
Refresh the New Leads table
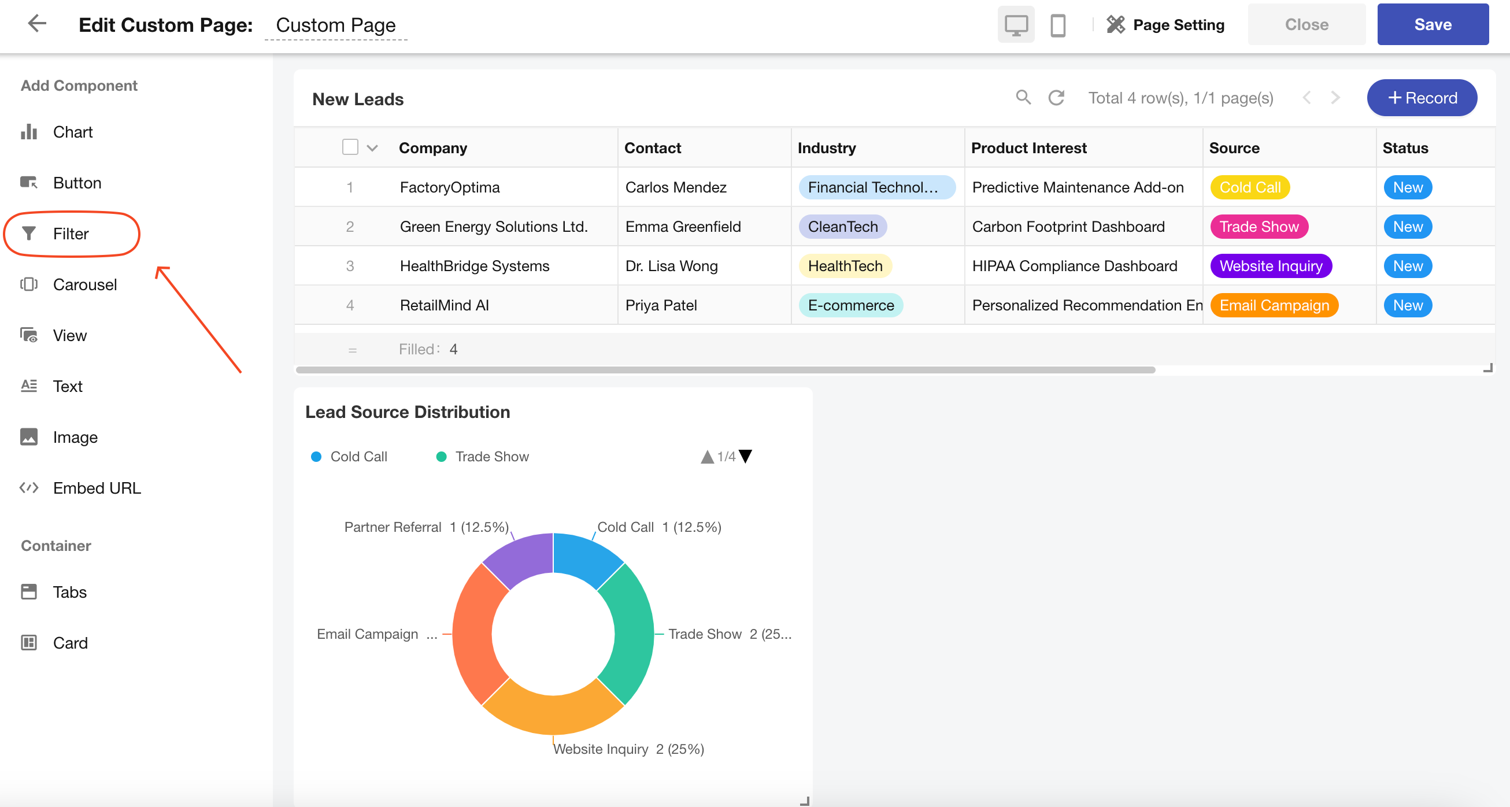(x=1056, y=97)
